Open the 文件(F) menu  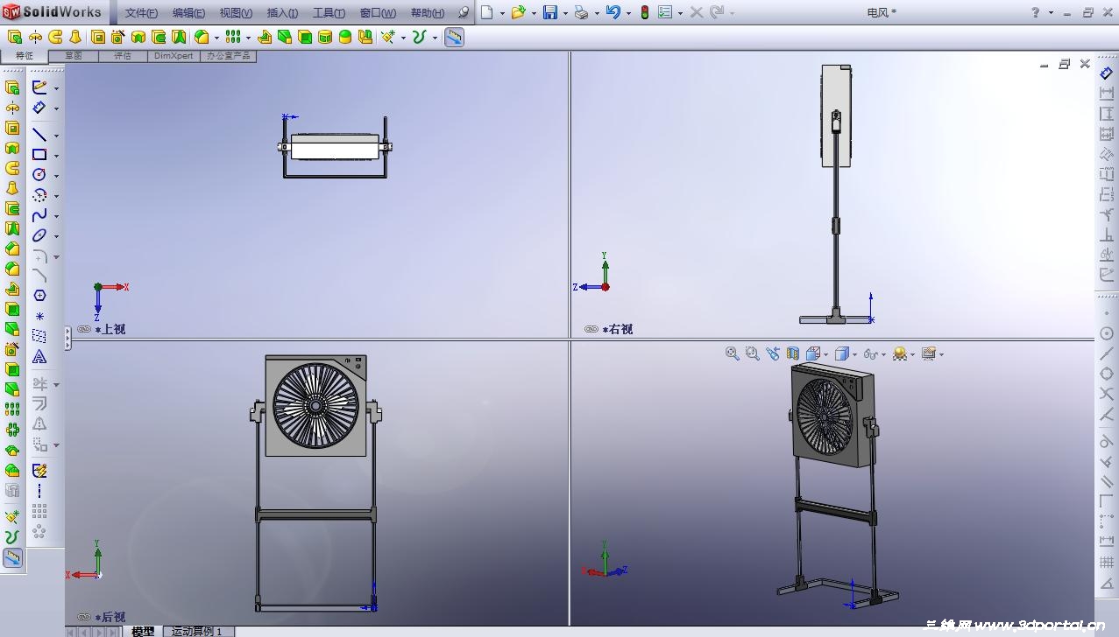142,13
